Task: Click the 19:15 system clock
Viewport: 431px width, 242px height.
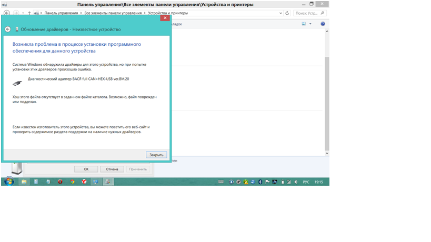Action: pos(318,182)
